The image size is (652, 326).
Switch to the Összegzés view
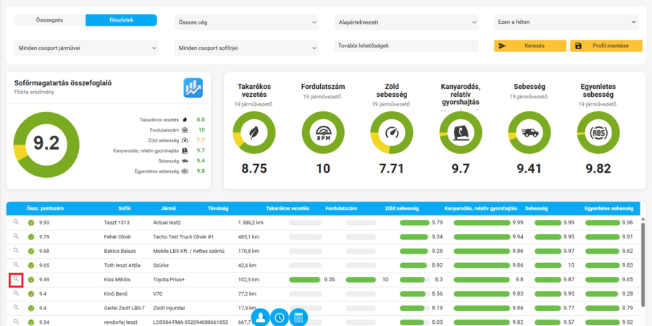point(50,20)
